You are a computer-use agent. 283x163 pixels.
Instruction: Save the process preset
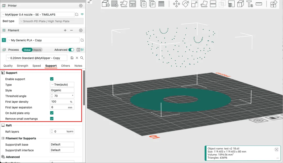tap(72, 58)
